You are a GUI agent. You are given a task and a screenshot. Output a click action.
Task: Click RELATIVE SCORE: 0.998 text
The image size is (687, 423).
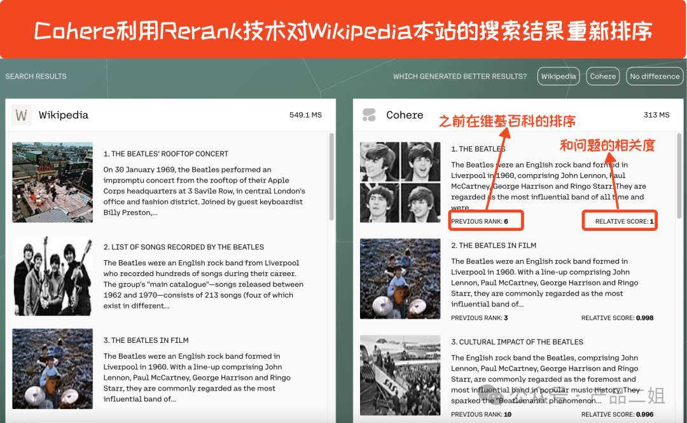(617, 318)
